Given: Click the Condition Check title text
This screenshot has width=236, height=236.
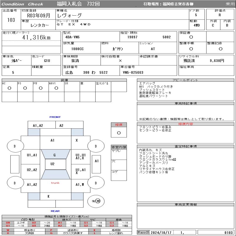Looking at the screenshot, I should point(22,4).
